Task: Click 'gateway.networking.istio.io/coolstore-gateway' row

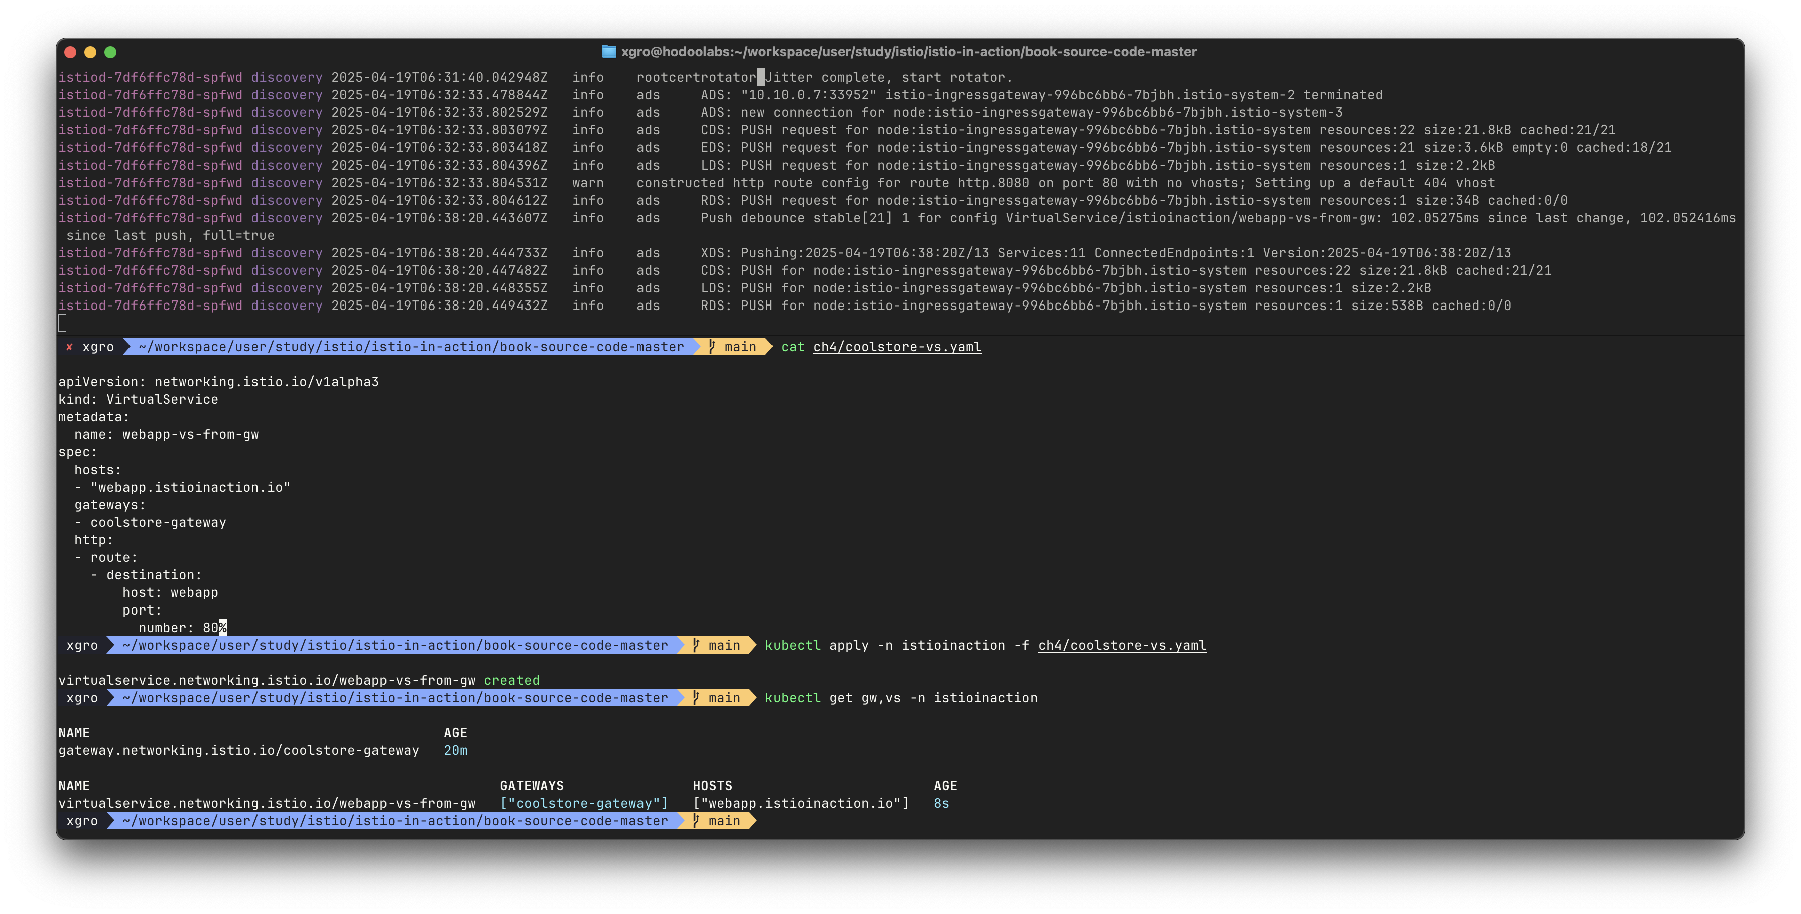Action: click(x=238, y=750)
